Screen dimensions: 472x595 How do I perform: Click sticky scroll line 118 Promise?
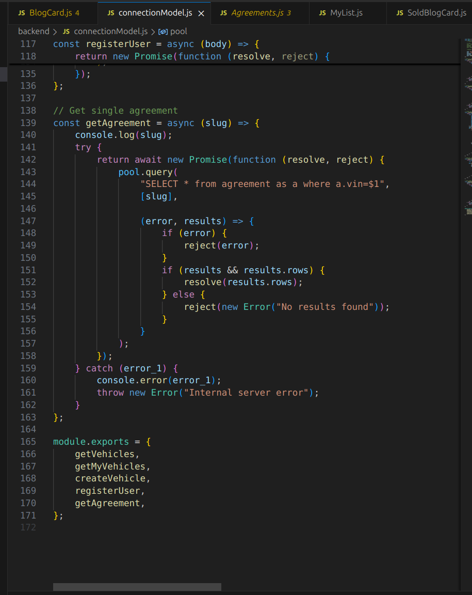[x=156, y=56]
